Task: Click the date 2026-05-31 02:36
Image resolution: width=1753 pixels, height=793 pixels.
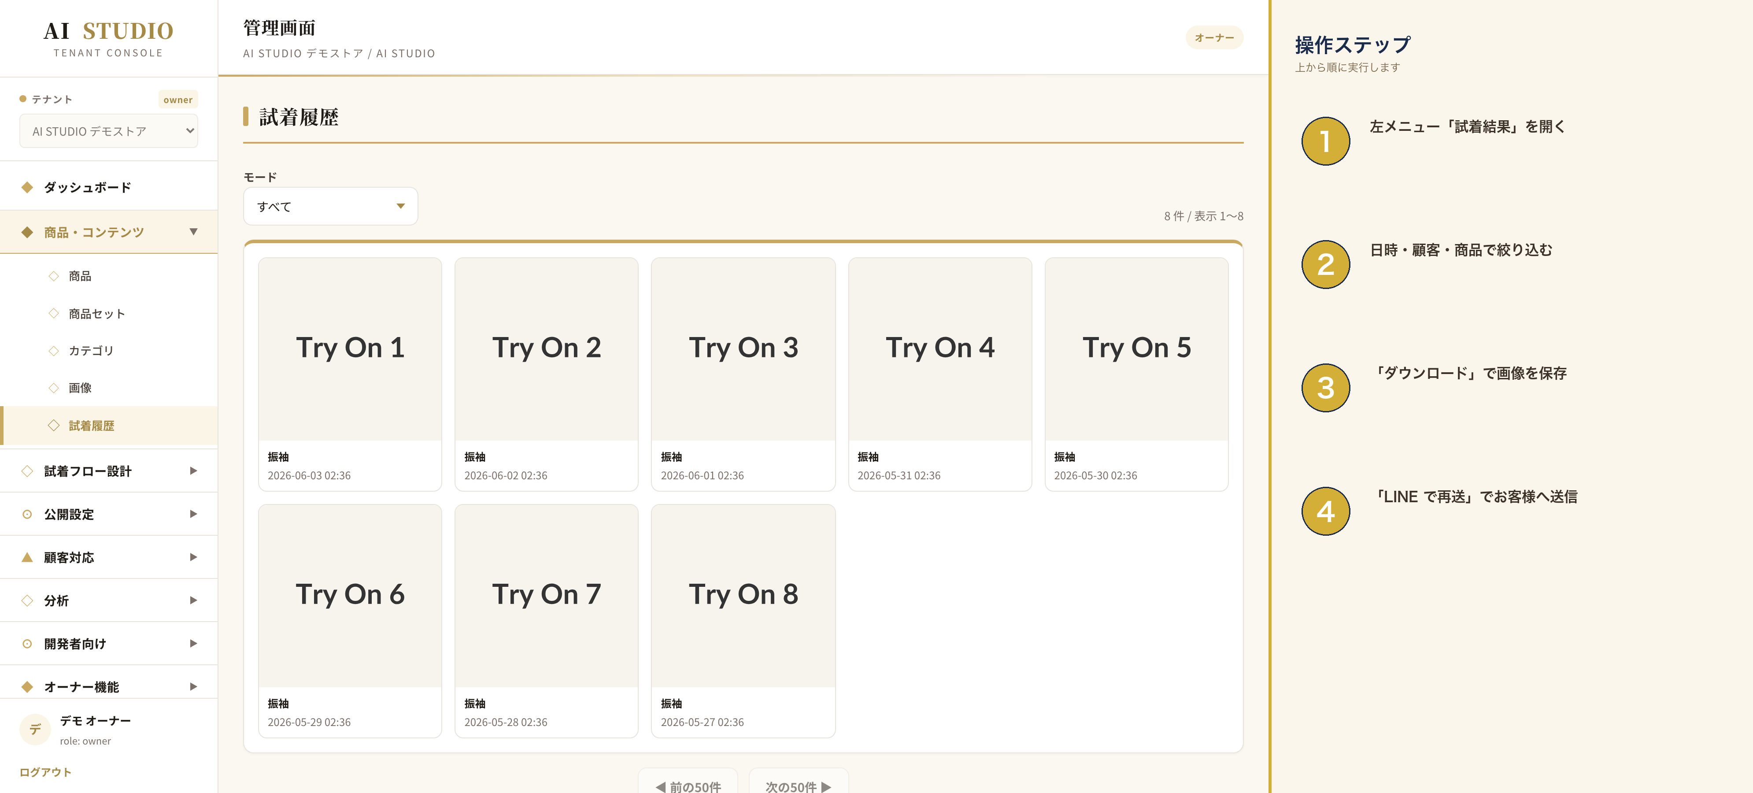Action: pos(899,475)
